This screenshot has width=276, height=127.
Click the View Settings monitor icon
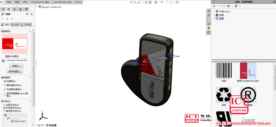tap(177, 2)
